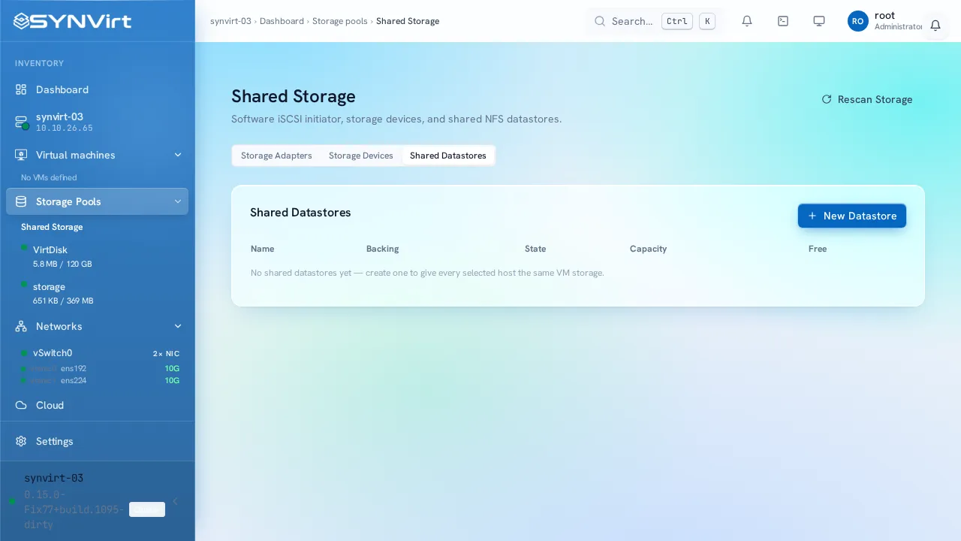Open the monitor display icon in header

coord(819,21)
